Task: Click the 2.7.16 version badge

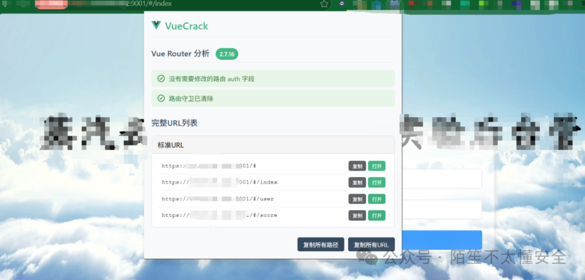Action: tap(227, 54)
